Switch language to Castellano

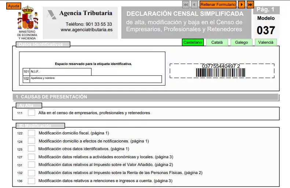coord(193,42)
